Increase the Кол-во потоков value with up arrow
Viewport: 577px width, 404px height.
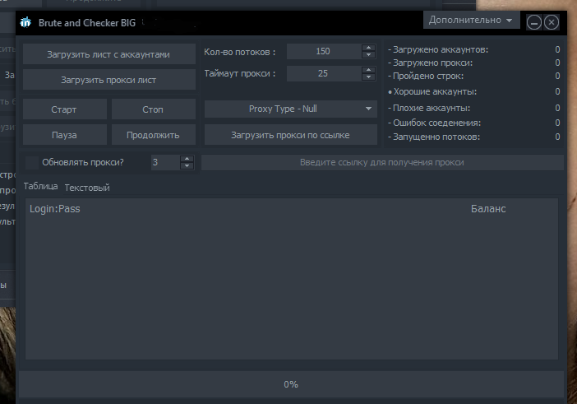(368, 48)
